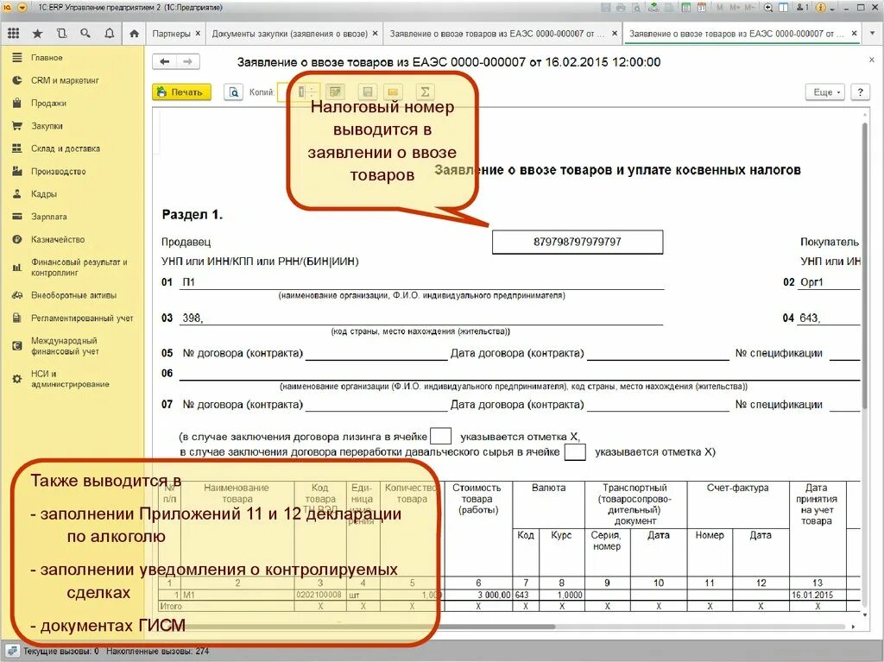This screenshot has height=662, width=884.
Task: Expand the open tabs list arrow
Action: tap(872, 34)
